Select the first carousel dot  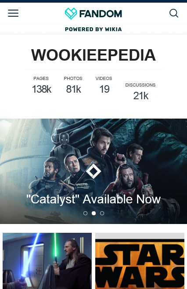tap(85, 213)
